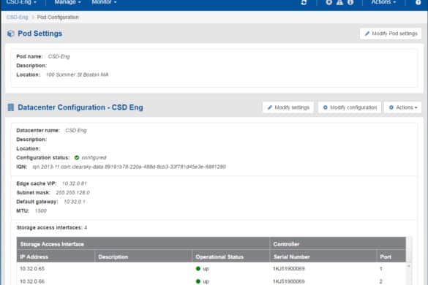
Task: Click the green configured status check icon
Action: coord(77,158)
